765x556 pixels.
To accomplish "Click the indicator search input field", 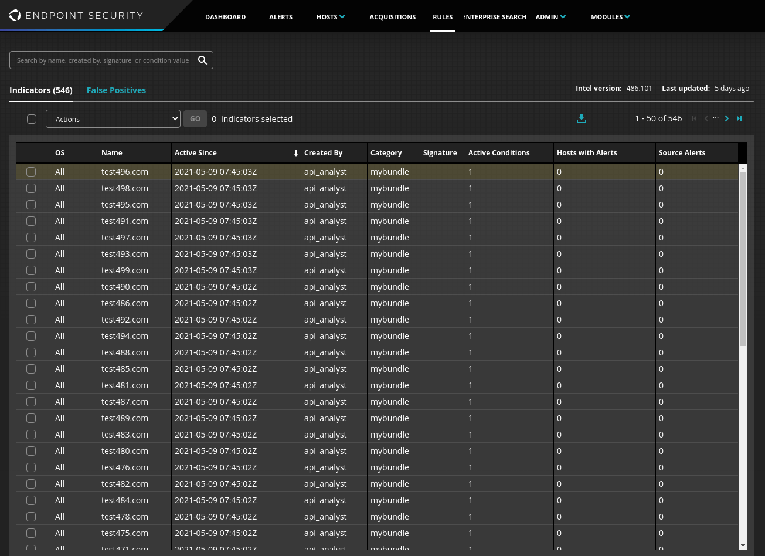I will click(x=103, y=60).
